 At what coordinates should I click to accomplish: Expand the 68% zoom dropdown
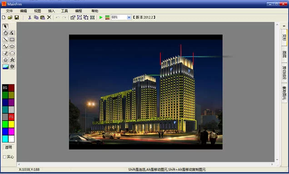coord(129,18)
